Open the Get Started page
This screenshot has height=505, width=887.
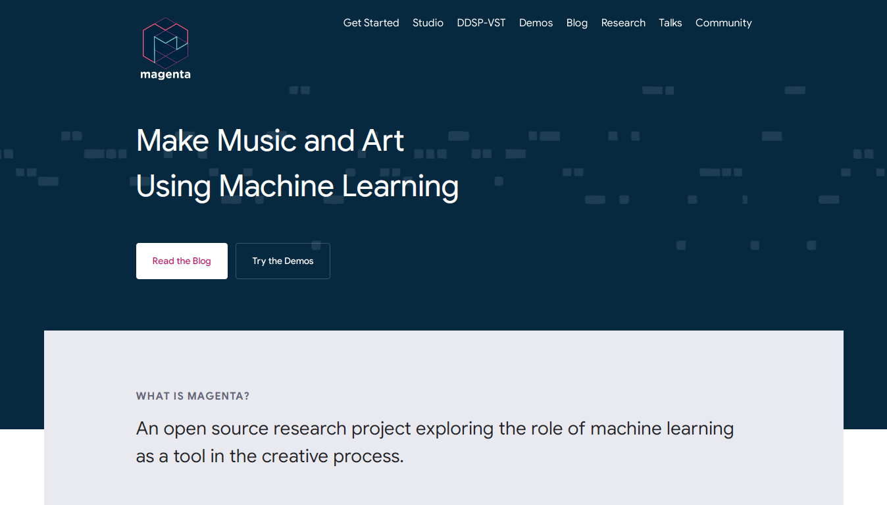tap(371, 23)
